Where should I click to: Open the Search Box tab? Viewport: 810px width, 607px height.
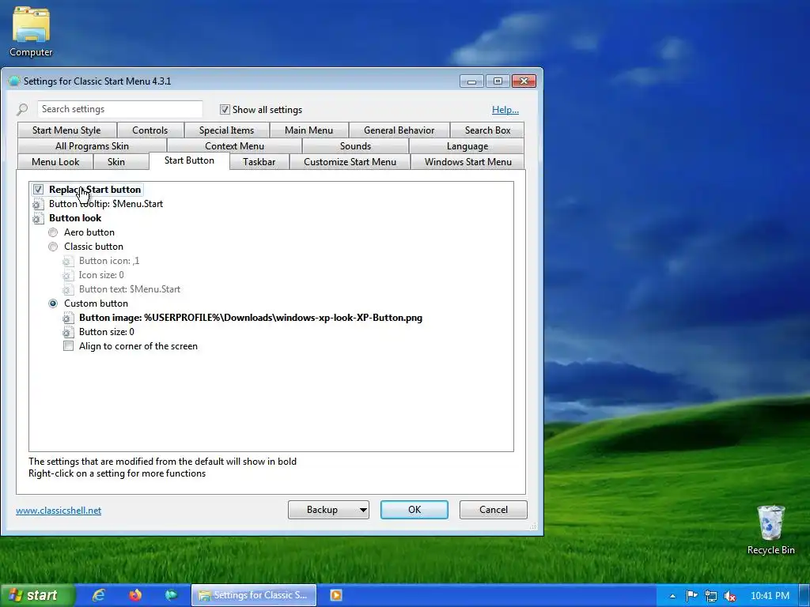(487, 130)
